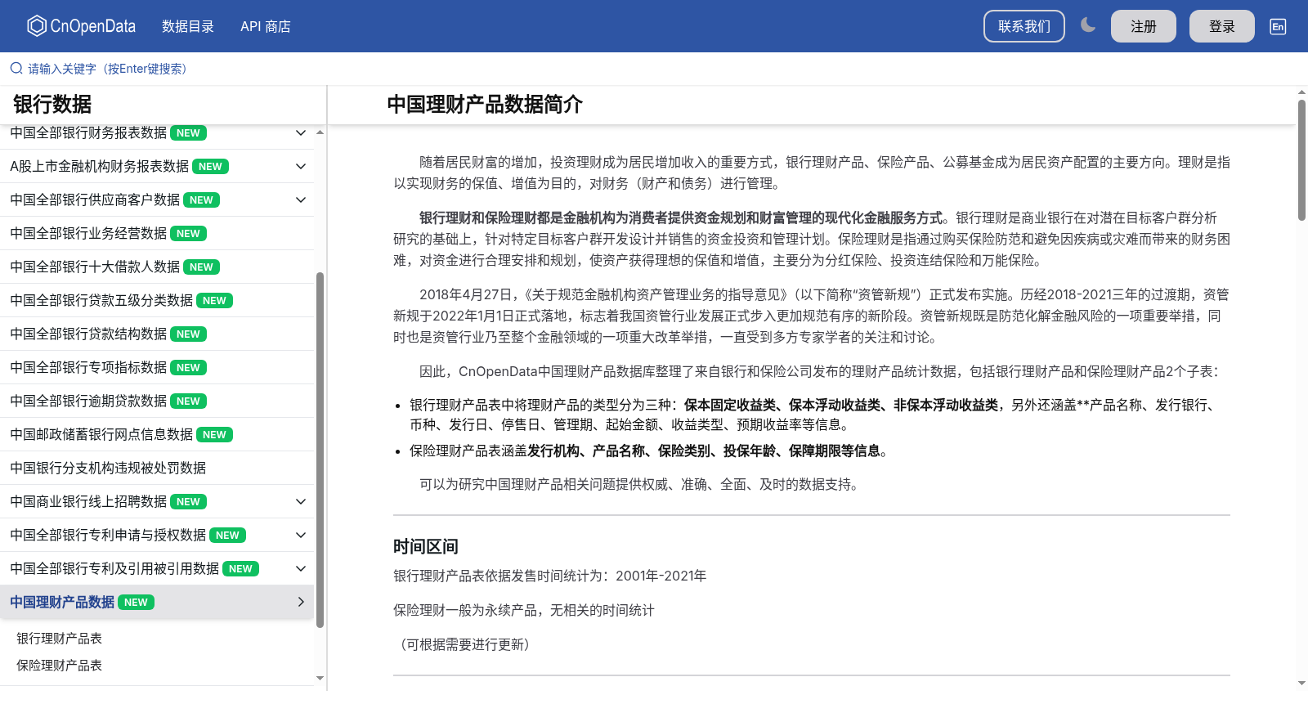Click the 联系我们 button
1308x704 pixels.
[x=1024, y=26]
